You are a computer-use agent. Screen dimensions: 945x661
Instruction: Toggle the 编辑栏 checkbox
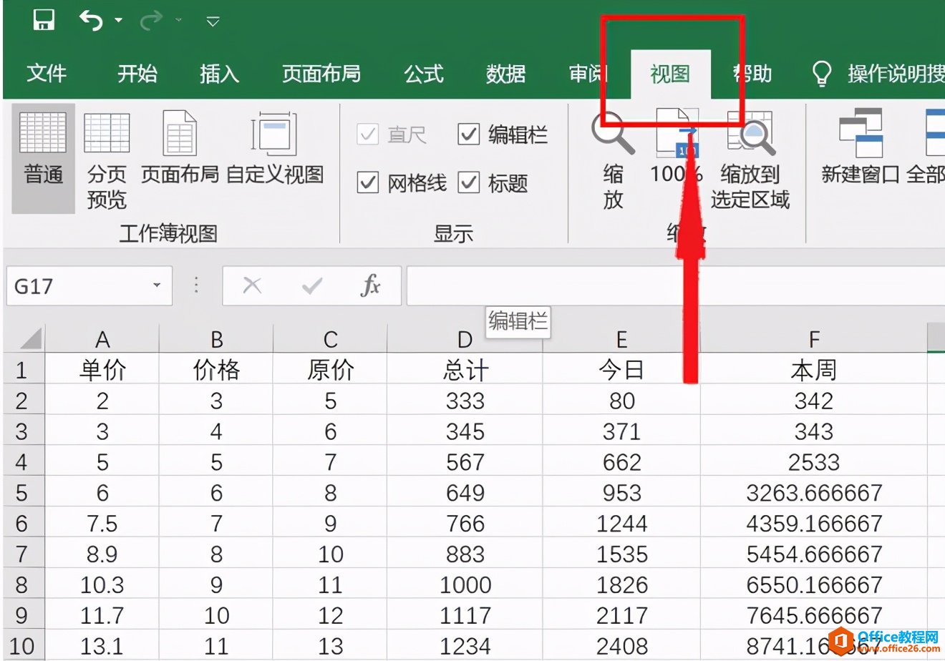tap(468, 134)
